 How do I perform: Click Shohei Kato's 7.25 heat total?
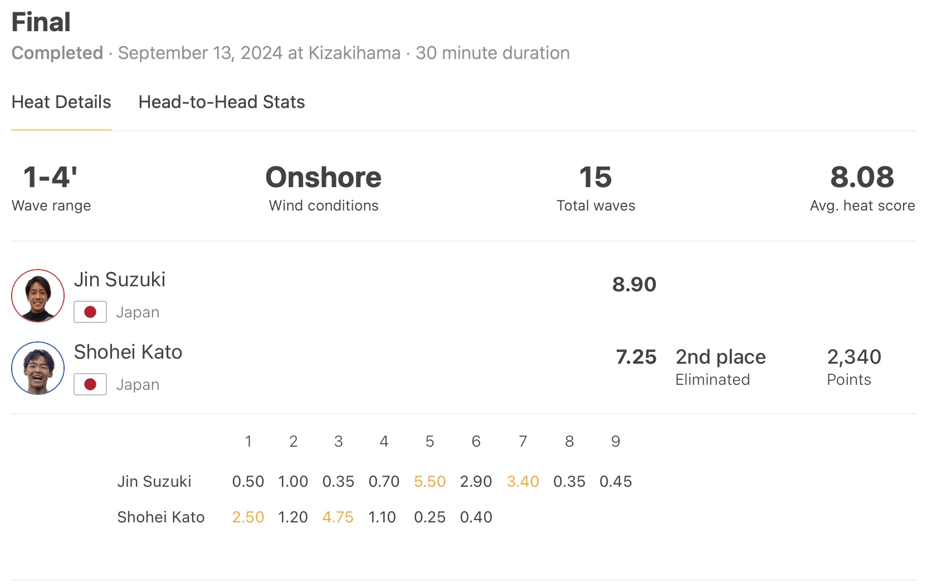tap(636, 357)
